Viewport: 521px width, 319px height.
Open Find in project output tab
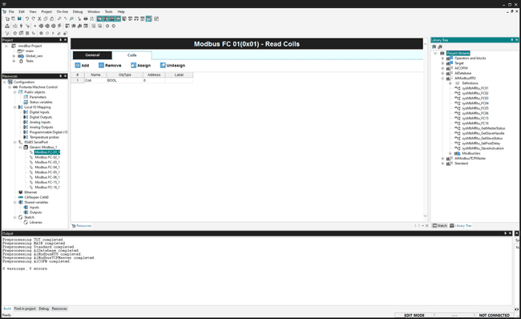click(x=25, y=309)
